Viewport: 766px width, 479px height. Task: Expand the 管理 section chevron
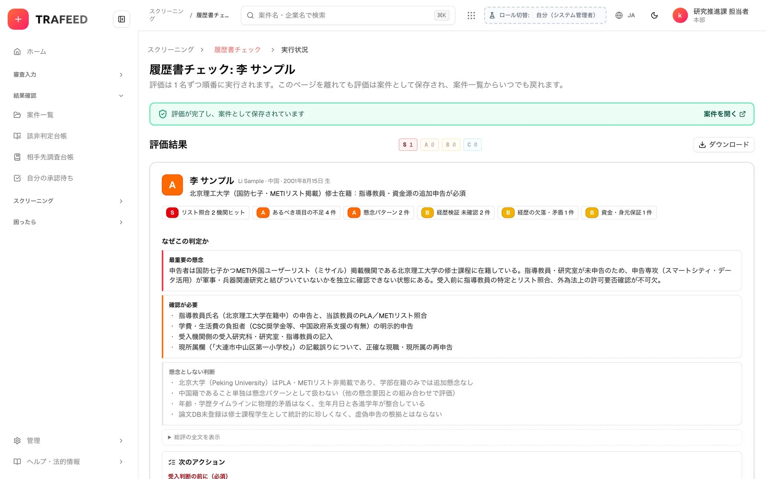click(x=121, y=440)
